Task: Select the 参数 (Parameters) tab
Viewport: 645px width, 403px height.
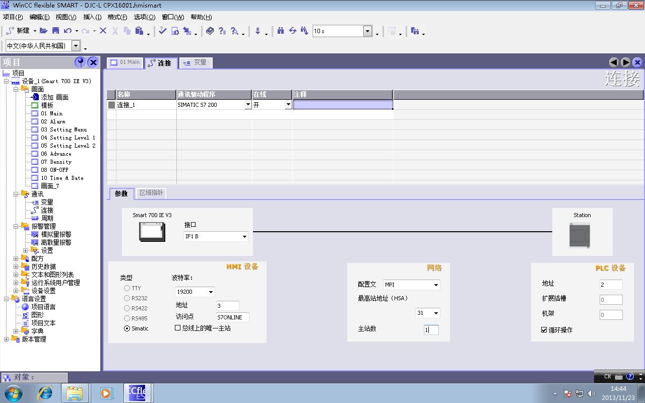Action: click(121, 193)
